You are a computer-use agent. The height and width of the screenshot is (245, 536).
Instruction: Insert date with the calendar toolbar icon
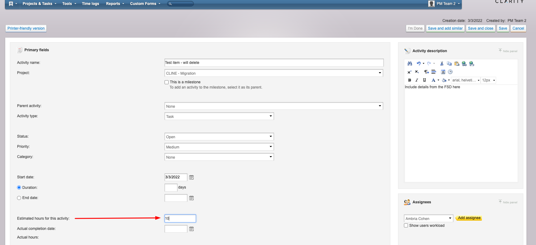pos(443,72)
